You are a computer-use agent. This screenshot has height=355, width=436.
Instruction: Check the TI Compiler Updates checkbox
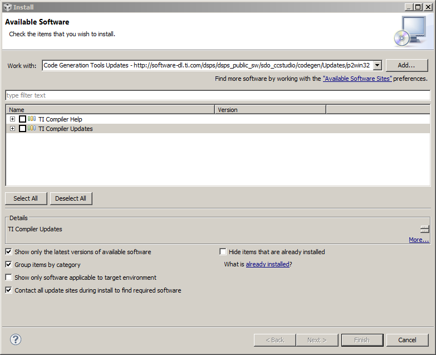coord(22,129)
